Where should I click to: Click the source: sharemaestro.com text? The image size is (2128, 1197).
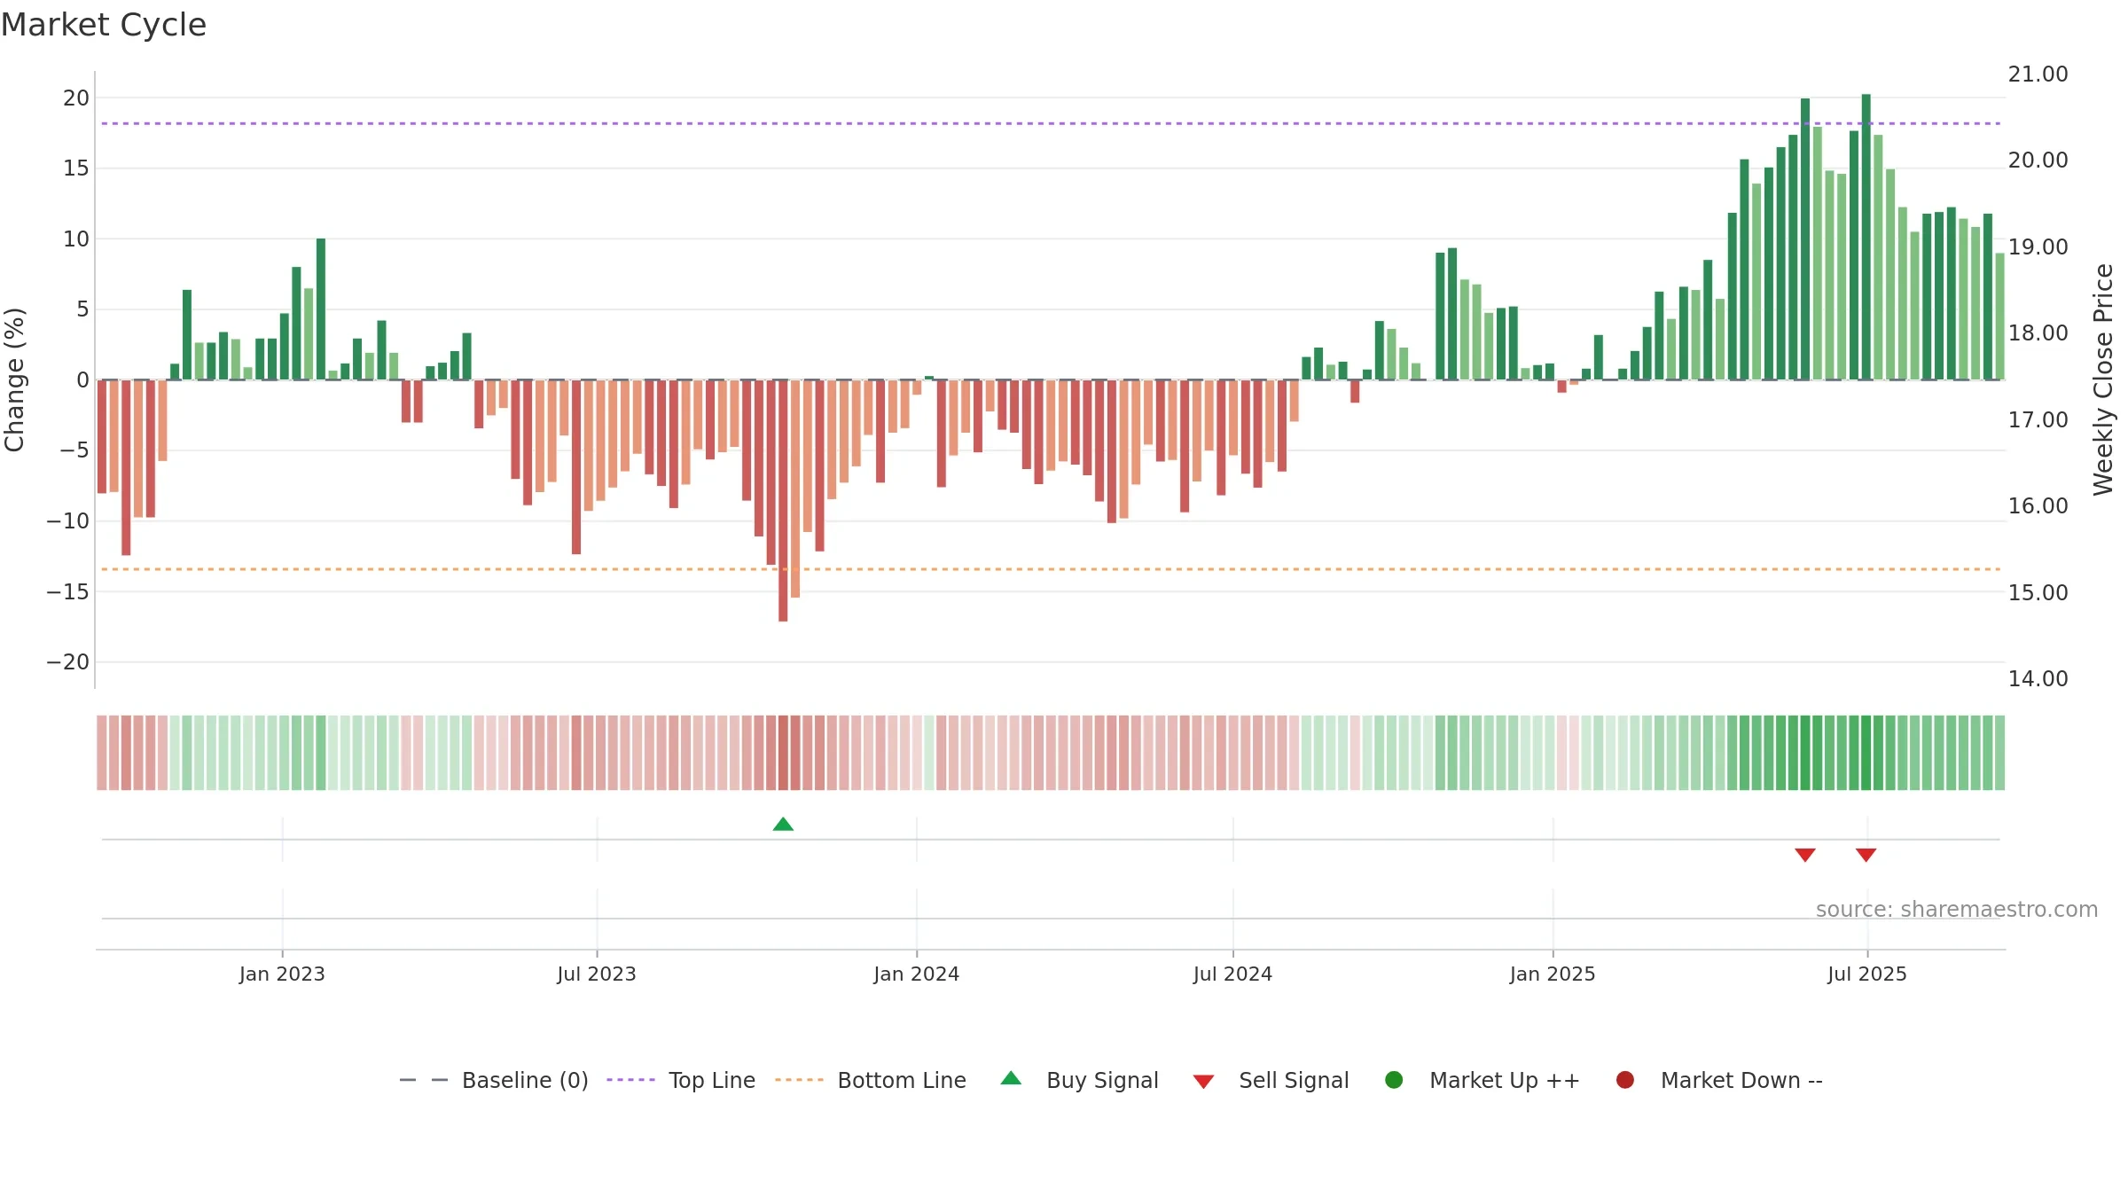(1957, 910)
